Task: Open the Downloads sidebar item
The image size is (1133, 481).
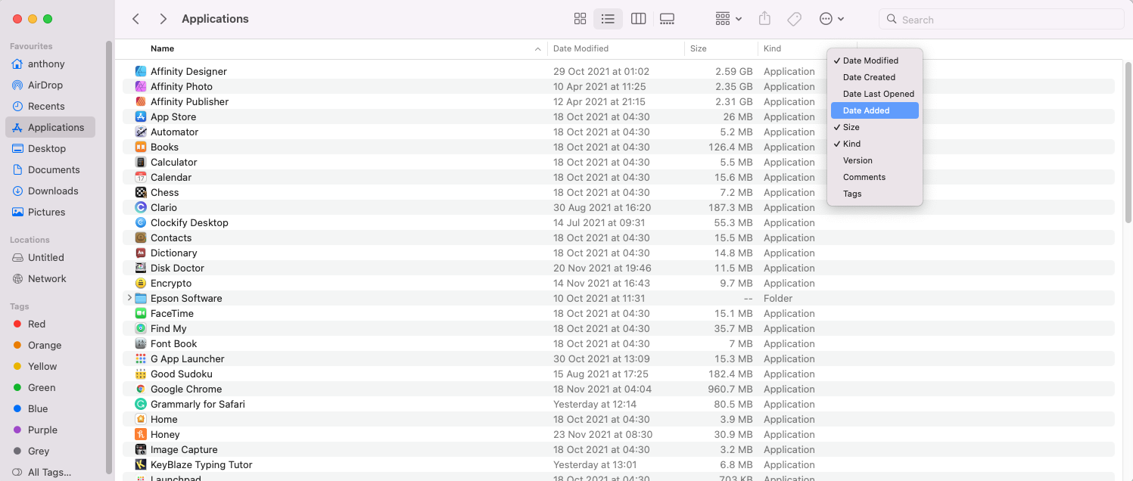Action: [50, 191]
